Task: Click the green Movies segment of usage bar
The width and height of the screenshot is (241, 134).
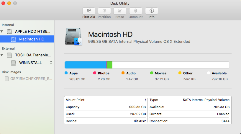Action: click(110, 65)
